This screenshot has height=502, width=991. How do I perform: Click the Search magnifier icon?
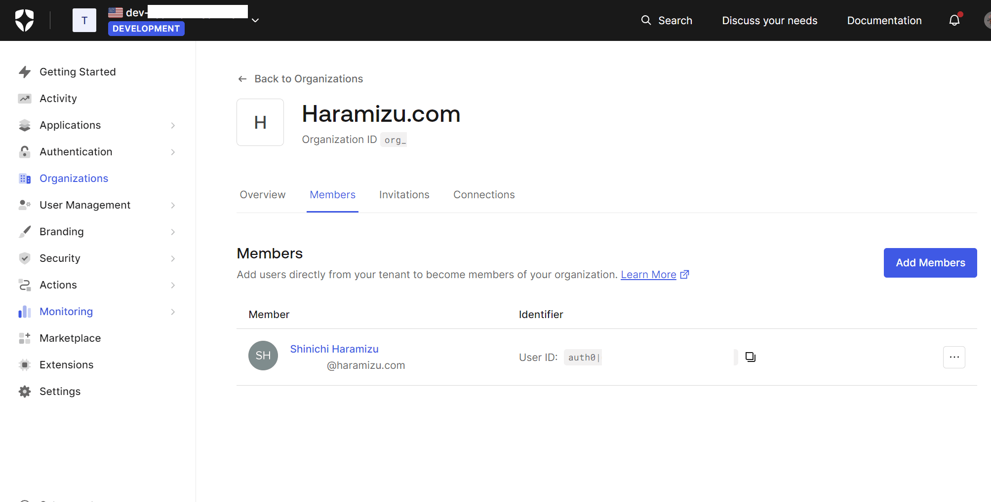(x=646, y=20)
